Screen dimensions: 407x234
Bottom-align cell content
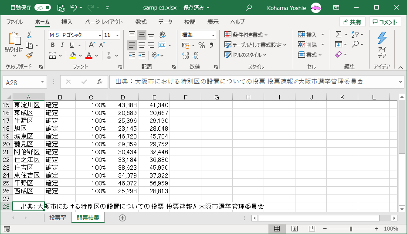(x=151, y=35)
